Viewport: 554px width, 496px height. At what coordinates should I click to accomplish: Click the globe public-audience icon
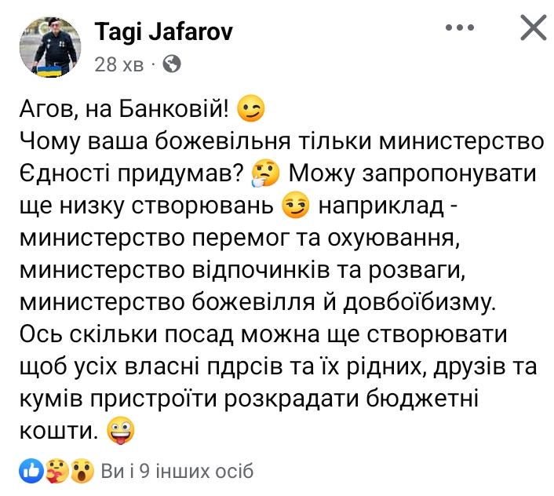click(x=172, y=64)
